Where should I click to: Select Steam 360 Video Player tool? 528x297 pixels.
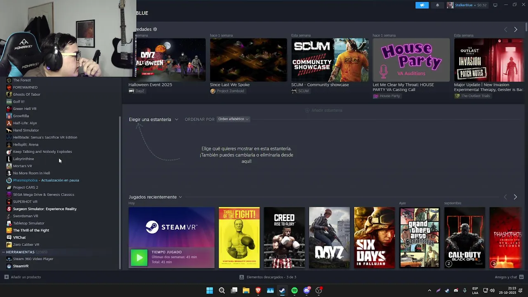coord(33,259)
